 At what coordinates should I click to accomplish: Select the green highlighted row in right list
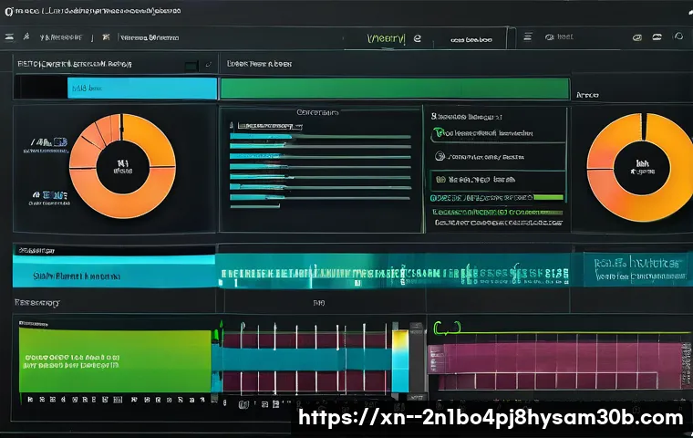point(497,197)
